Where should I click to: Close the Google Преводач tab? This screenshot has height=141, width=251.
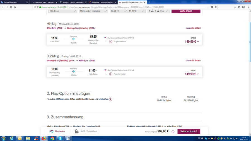[27, 2]
